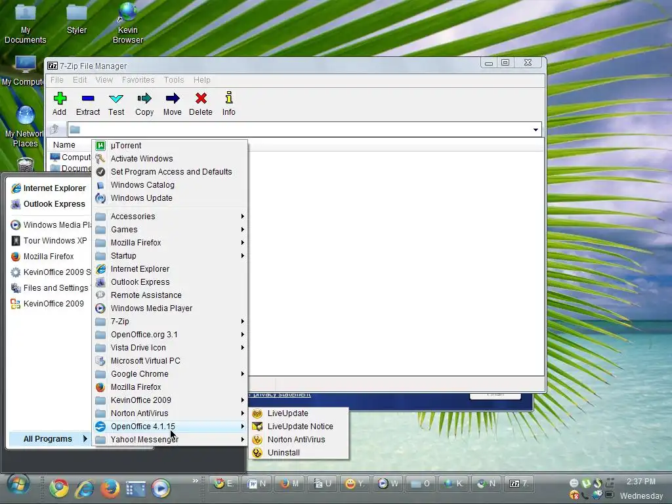672x504 pixels.
Task: Switch to Yahoo Messenger taskbar button
Action: tap(354, 484)
